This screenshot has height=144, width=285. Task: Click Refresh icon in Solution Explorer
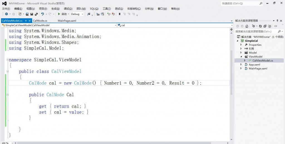pyautogui.click(x=260, y=26)
